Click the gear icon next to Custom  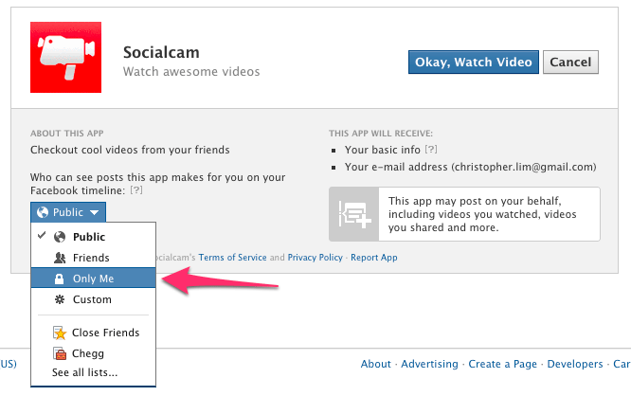pyautogui.click(x=60, y=299)
